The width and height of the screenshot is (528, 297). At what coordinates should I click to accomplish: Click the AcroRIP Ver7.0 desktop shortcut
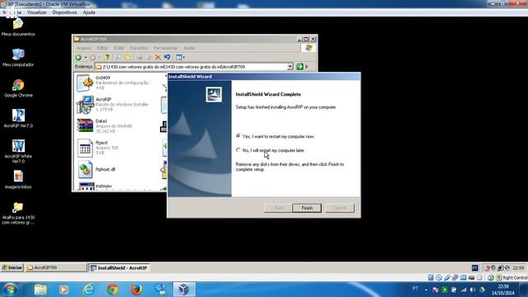pyautogui.click(x=18, y=119)
